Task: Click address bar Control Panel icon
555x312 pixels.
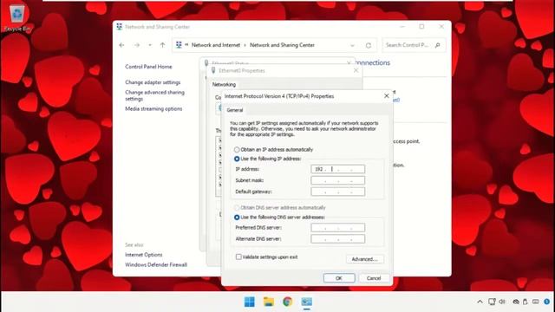Action: [x=179, y=45]
